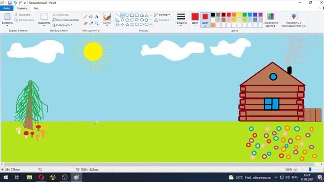
Task: Choose the Pentagon shape
Action: (127, 20)
